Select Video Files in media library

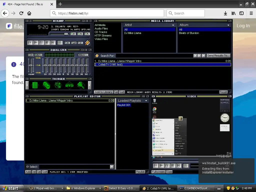(x=101, y=39)
